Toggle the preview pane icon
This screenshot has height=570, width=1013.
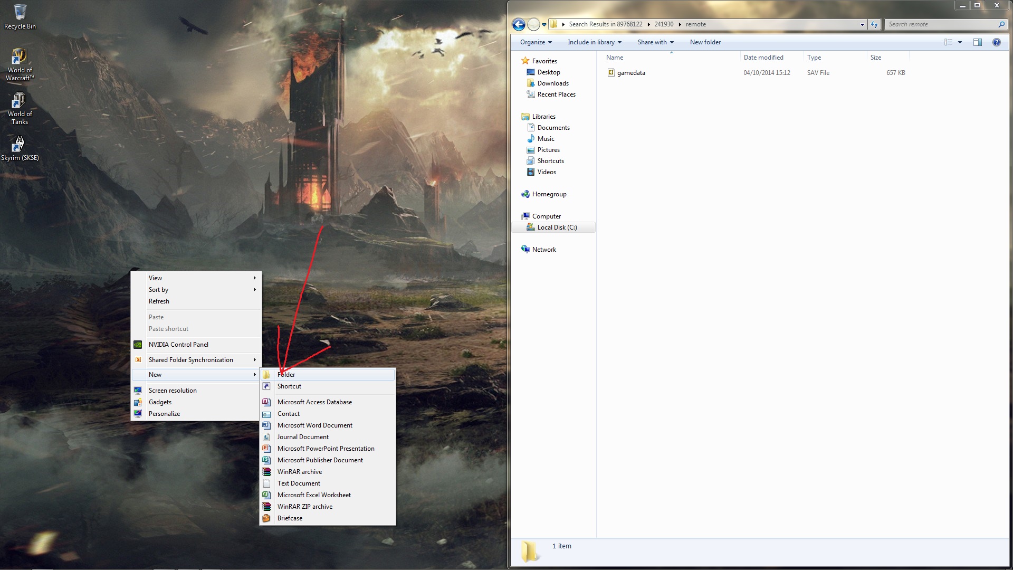tap(977, 42)
